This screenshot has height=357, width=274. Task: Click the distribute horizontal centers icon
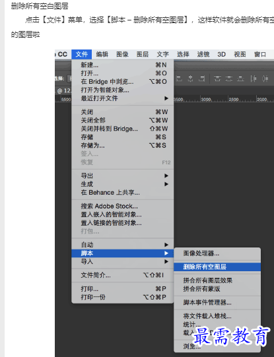(x=265, y=79)
